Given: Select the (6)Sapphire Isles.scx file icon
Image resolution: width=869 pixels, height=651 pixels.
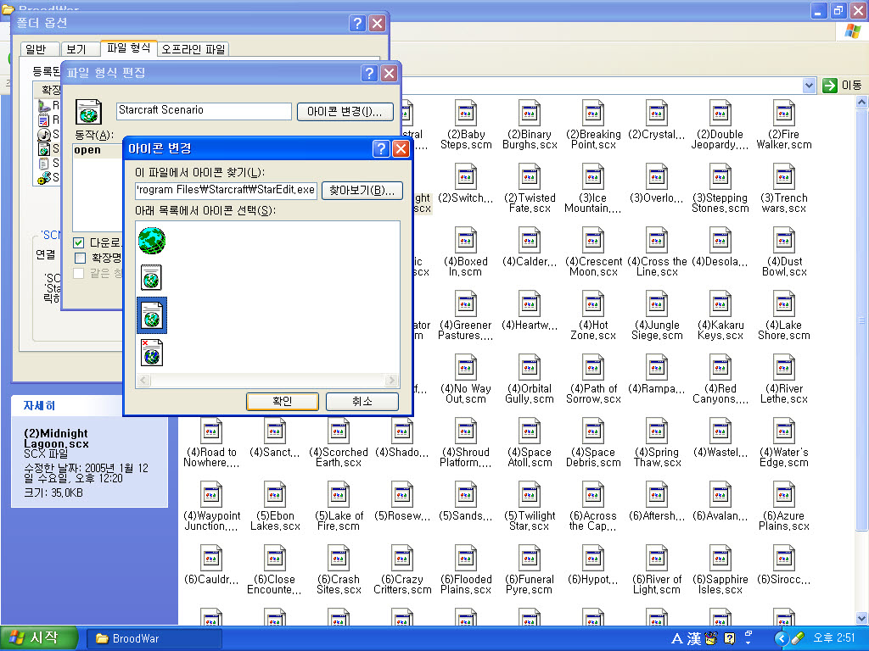Looking at the screenshot, I should (x=720, y=559).
